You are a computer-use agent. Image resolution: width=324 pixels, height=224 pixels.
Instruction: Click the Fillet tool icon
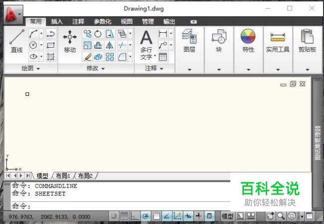(122, 57)
